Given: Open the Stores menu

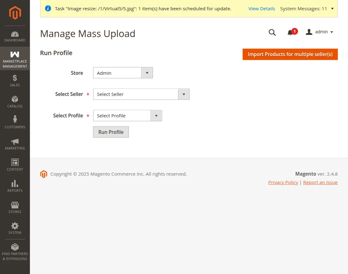Looking at the screenshot, I should click(15, 207).
